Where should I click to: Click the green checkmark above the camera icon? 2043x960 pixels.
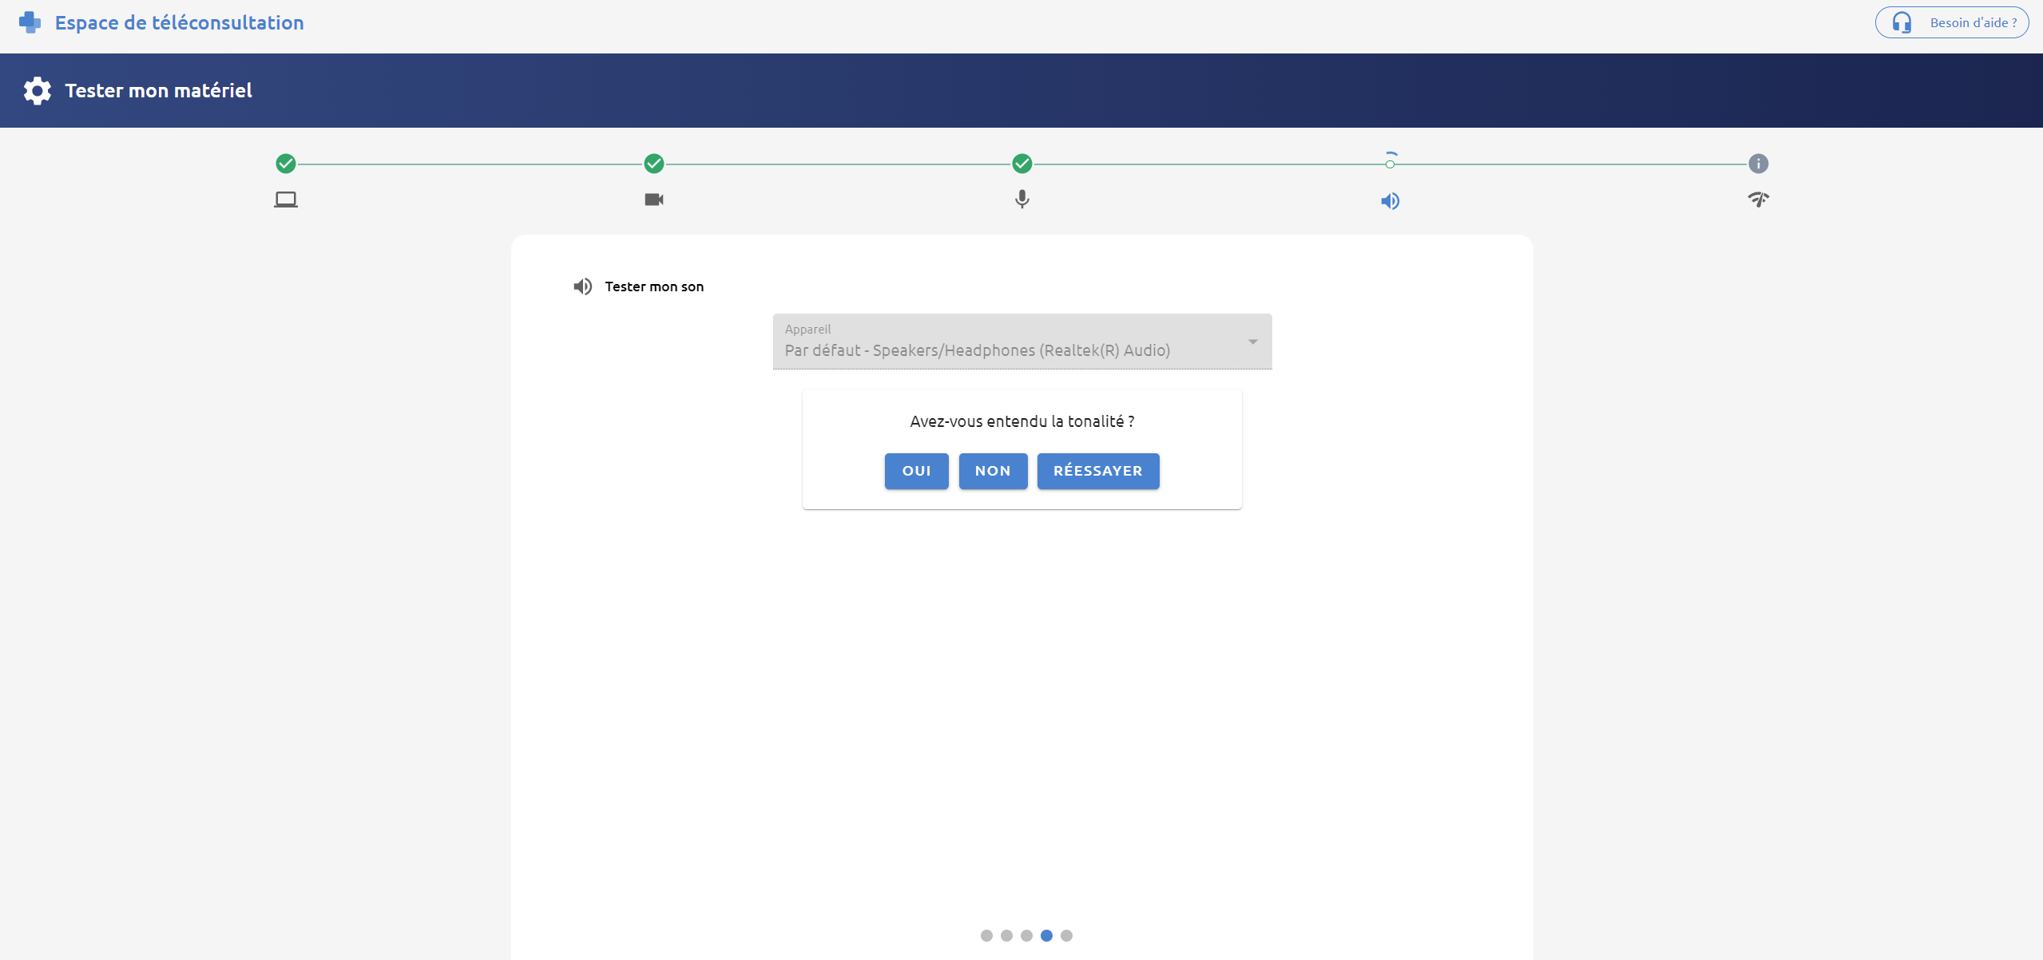click(654, 164)
